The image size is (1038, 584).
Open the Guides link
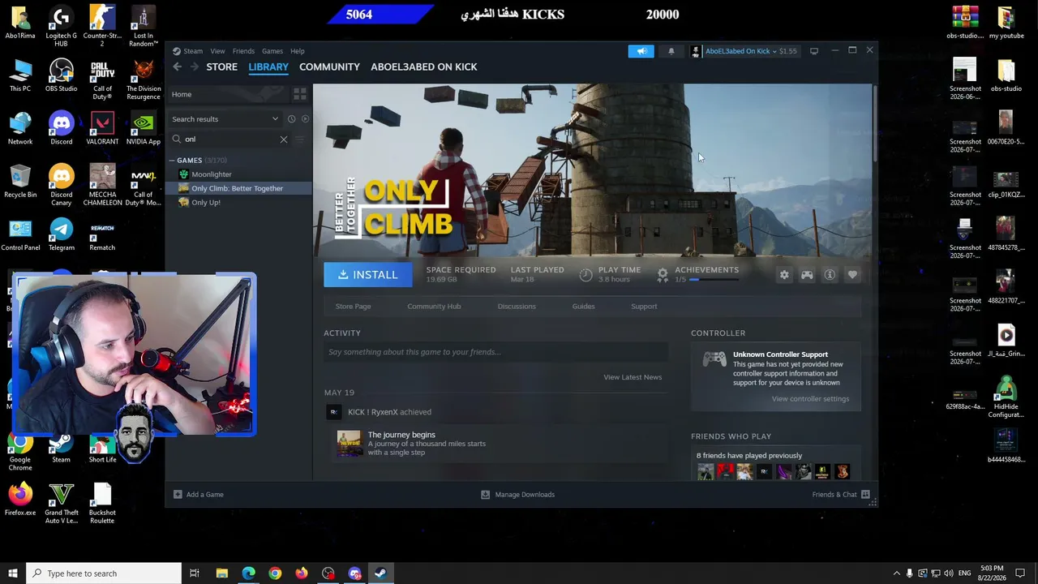tap(583, 307)
